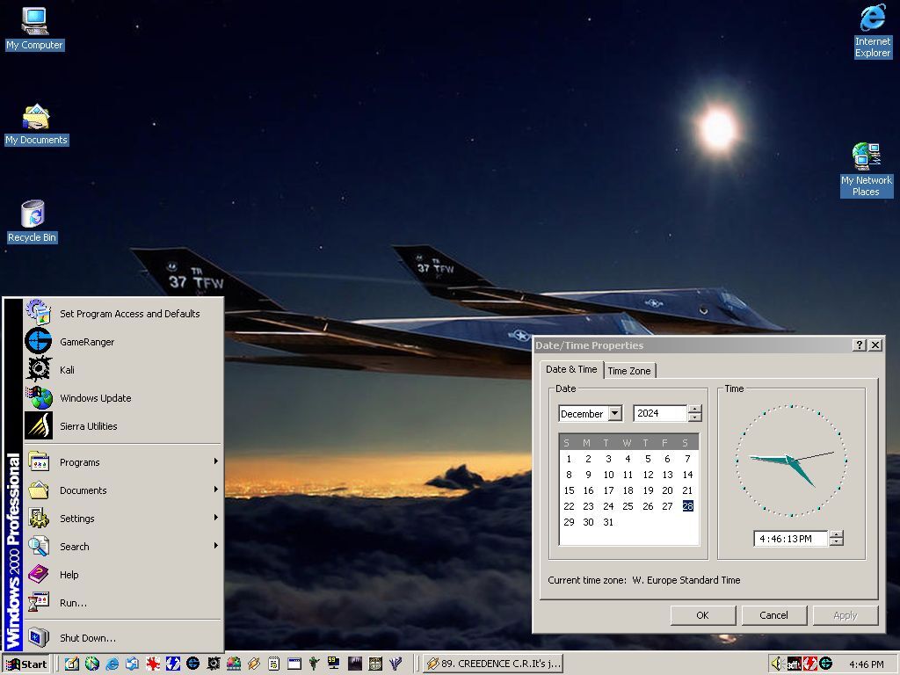Open the GameRanger entry in Start menu
Viewport: 900px width, 675px height.
click(x=86, y=342)
